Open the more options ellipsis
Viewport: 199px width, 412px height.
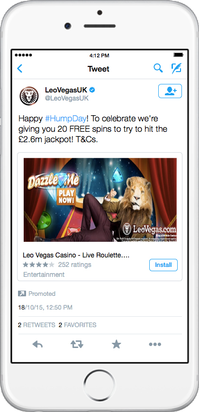155,344
